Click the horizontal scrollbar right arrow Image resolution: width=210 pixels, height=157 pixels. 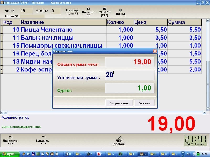click(204, 113)
